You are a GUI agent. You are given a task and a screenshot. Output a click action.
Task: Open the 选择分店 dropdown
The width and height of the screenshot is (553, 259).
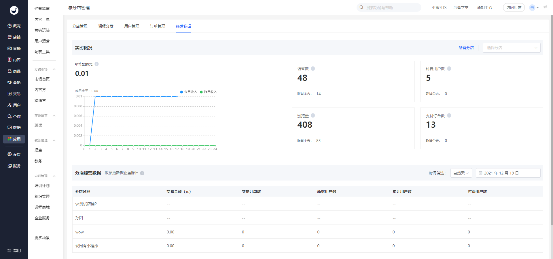pos(512,48)
